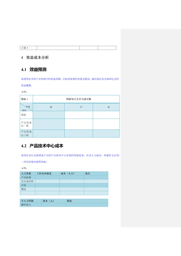The height and width of the screenshot is (256, 181).
Task: Click the '交互设计师' row label
Action: coord(28,181)
